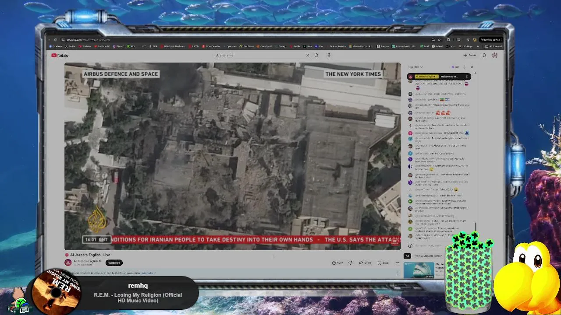Open the YouTube notifications bell
561x315 pixels.
(x=484, y=55)
